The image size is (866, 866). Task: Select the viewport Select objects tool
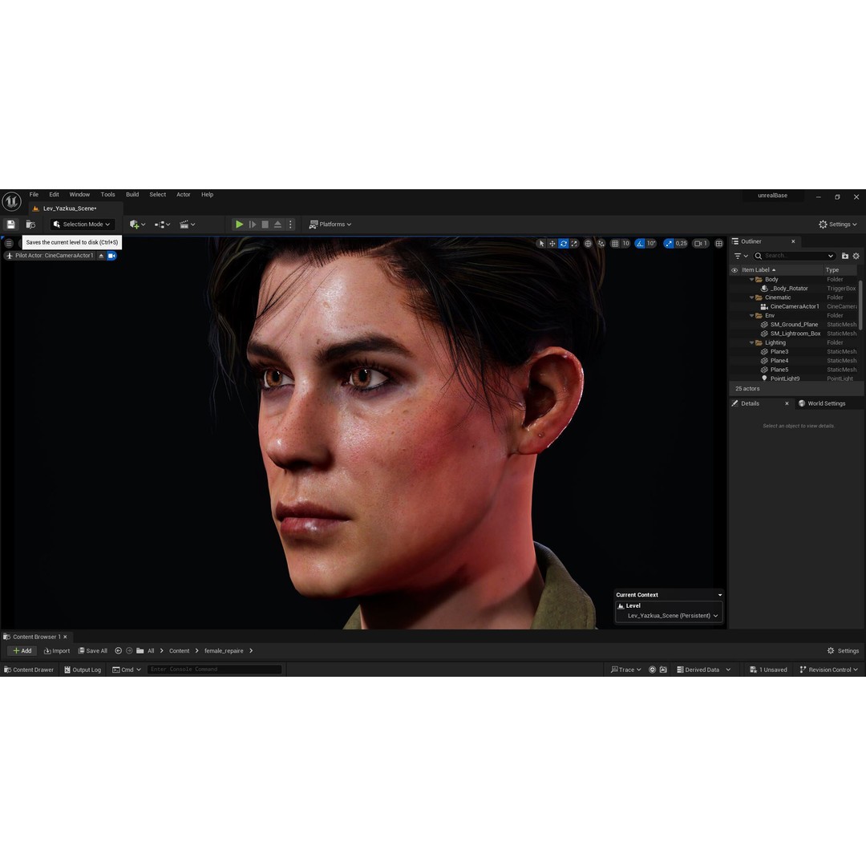click(x=541, y=243)
